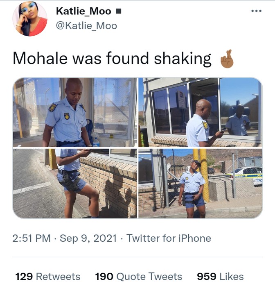This screenshot has height=295, width=275.
Task: Open the top-left photo of the officer
Action: [x=75, y=112]
